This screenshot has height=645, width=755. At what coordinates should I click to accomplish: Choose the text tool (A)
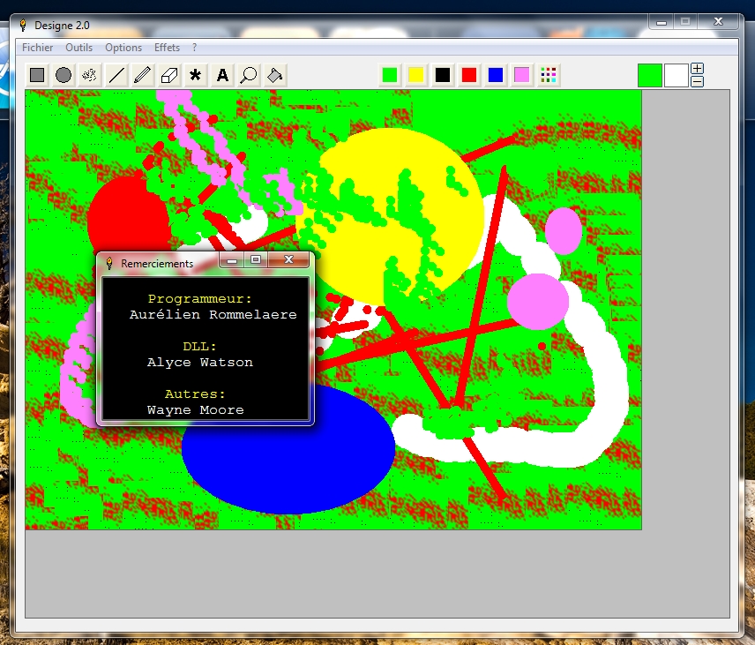tap(222, 75)
